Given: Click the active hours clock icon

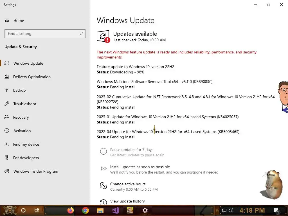Looking at the screenshot, I should click(x=103, y=186).
